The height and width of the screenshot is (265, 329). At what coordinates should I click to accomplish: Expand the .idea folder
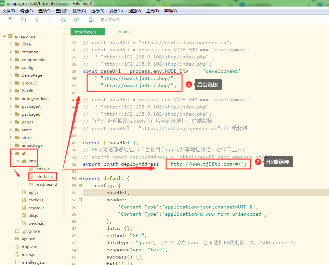(x=11, y=44)
